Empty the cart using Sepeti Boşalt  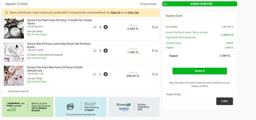pyautogui.click(x=148, y=4)
